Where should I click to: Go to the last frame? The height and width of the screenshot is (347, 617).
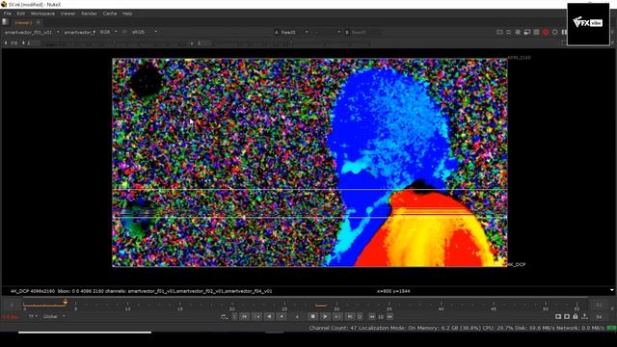click(x=349, y=317)
